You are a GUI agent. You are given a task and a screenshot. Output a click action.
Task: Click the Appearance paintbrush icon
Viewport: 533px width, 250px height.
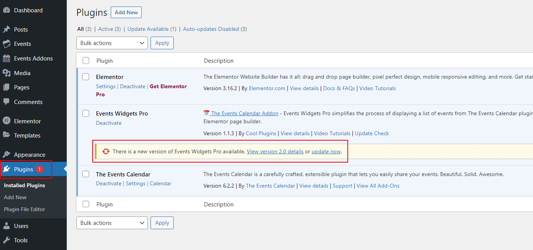(x=7, y=155)
